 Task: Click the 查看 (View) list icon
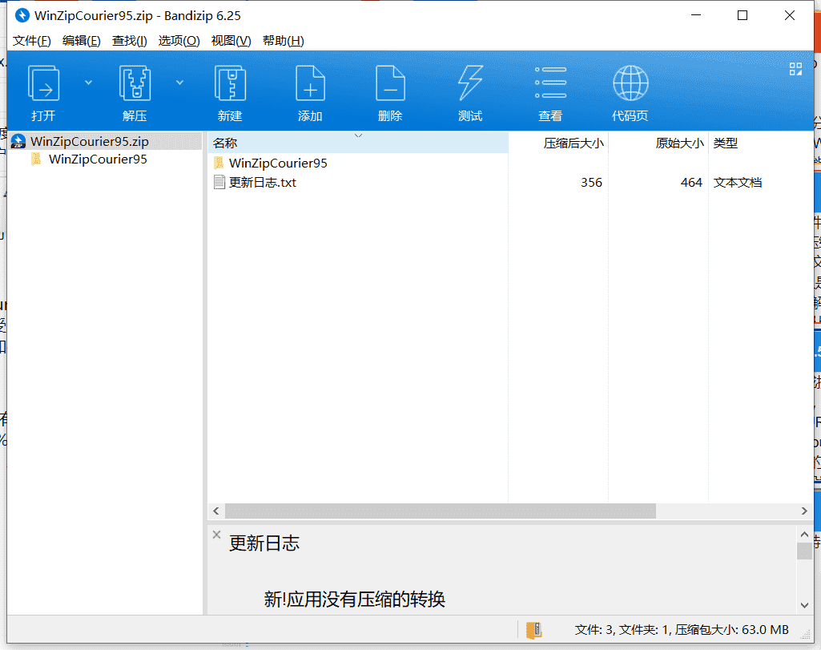coord(550,83)
